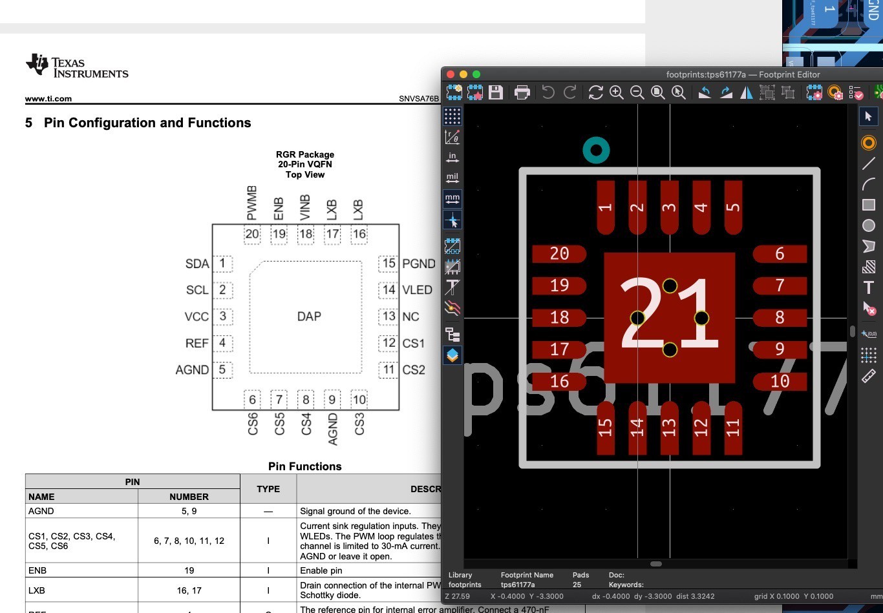Refresh the canvas view
Viewport: 883px width, 613px height.
595,92
